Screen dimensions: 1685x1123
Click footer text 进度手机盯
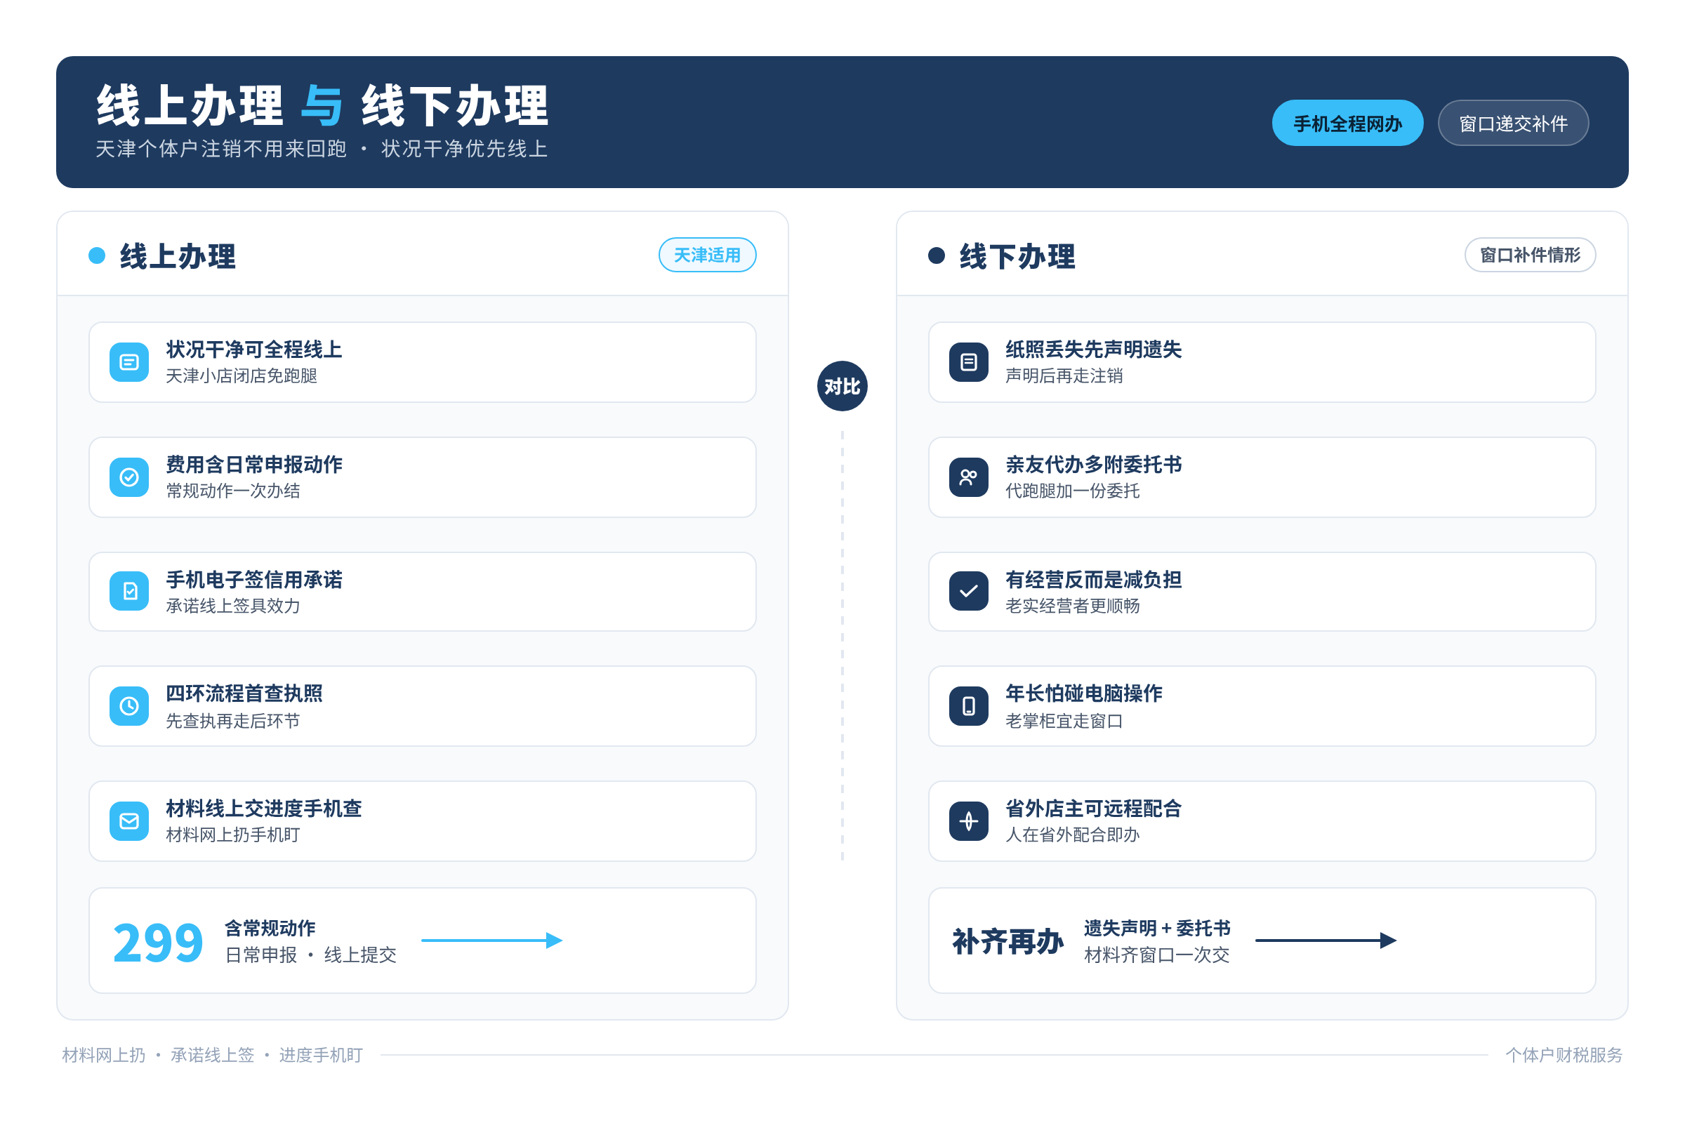click(x=321, y=1055)
